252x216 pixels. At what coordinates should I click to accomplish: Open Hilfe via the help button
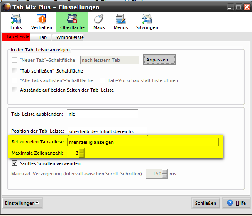click(x=236, y=203)
